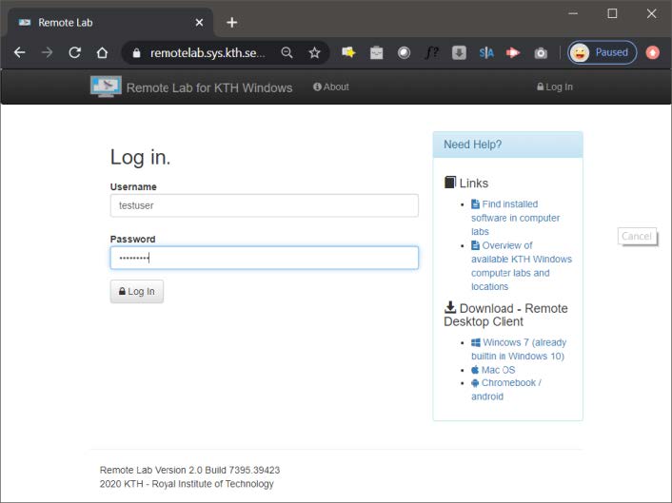Viewport: 672px width, 503px height.
Task: Open the camera screenshot extension
Action: coord(541,53)
